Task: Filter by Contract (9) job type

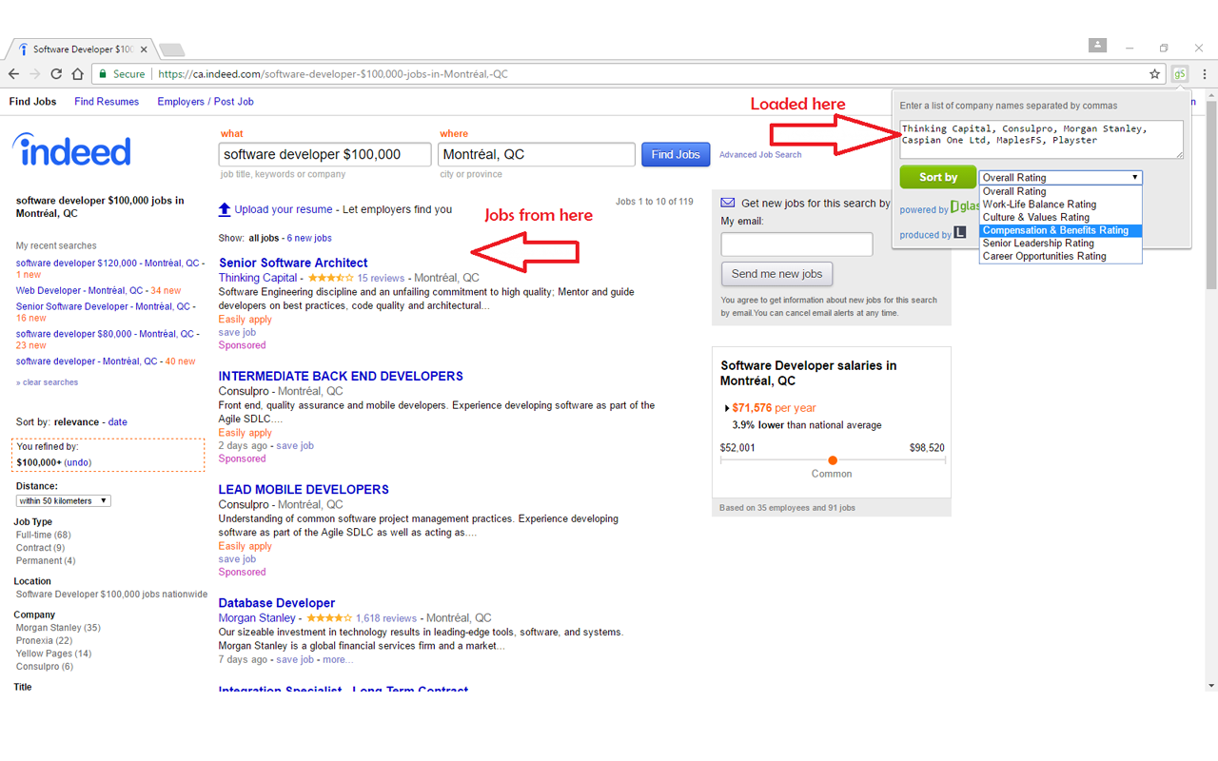Action: (40, 548)
